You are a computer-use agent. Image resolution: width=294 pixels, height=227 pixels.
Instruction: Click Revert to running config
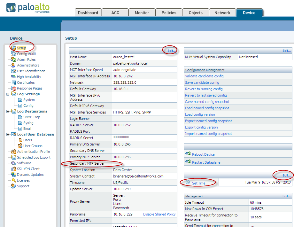click(x=204, y=89)
